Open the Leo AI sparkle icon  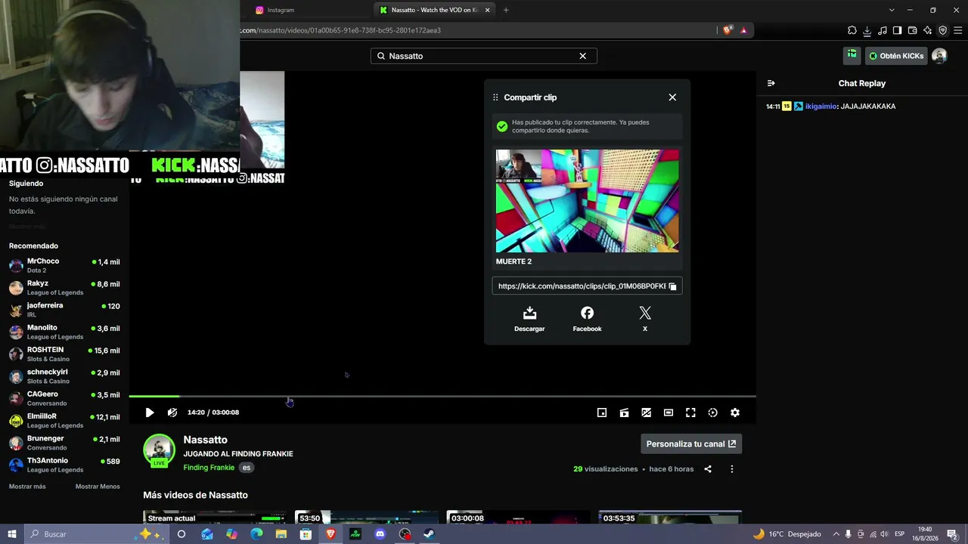click(x=928, y=30)
